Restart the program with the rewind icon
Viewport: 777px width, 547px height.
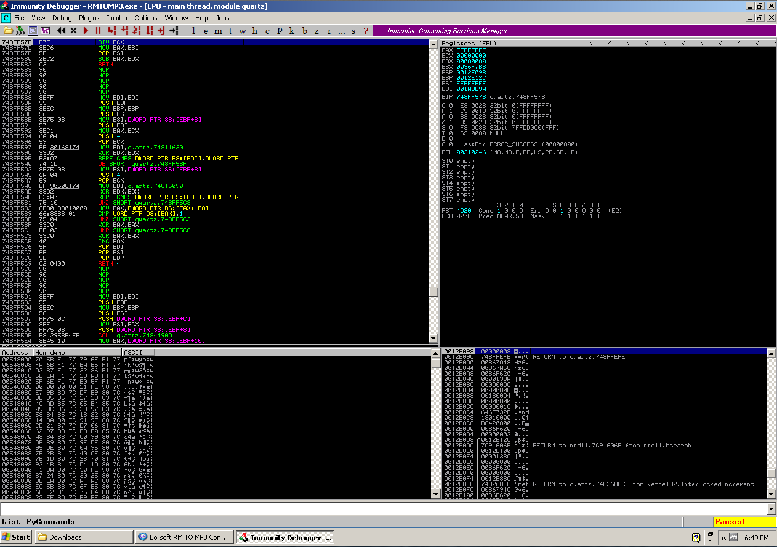[x=62, y=31]
